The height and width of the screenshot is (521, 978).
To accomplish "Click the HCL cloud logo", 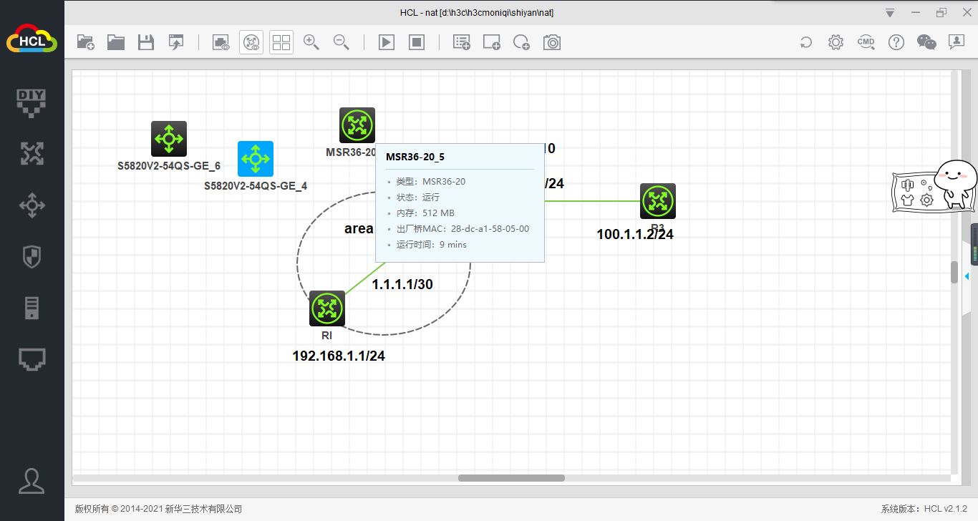I will (x=32, y=39).
